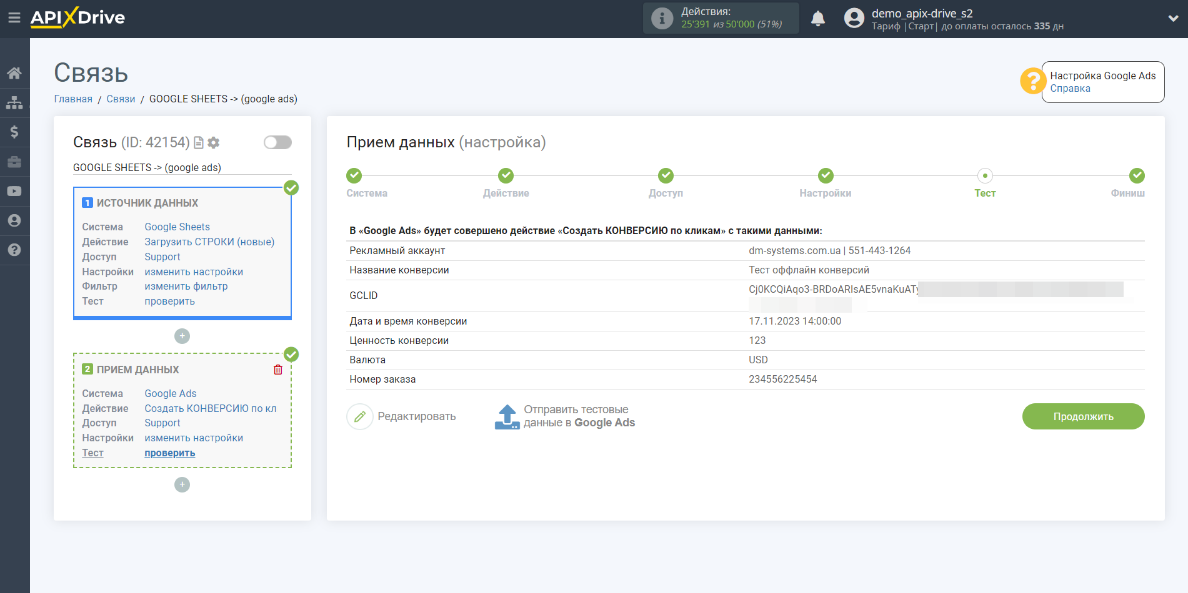
Task: Click receiver block изменить настройки link
Action: point(194,438)
